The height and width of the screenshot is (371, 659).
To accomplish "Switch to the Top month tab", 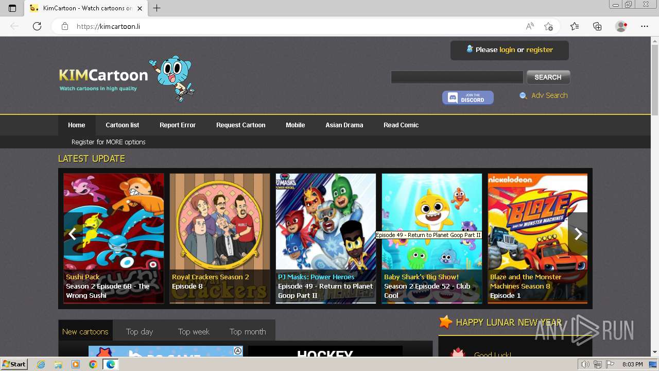I will click(x=248, y=332).
